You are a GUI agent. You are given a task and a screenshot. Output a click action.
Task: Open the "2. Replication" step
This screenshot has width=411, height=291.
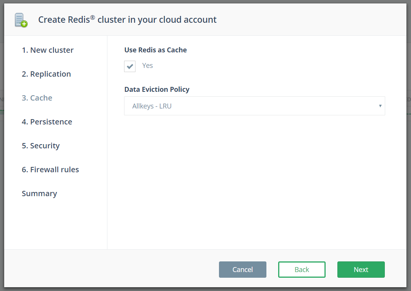tap(46, 74)
